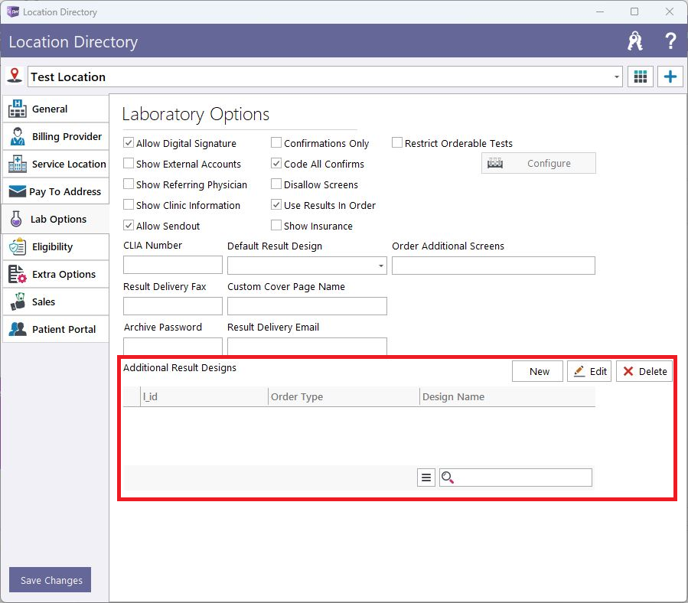This screenshot has height=603, width=688.
Task: Click the Edit result design button
Action: pos(589,371)
